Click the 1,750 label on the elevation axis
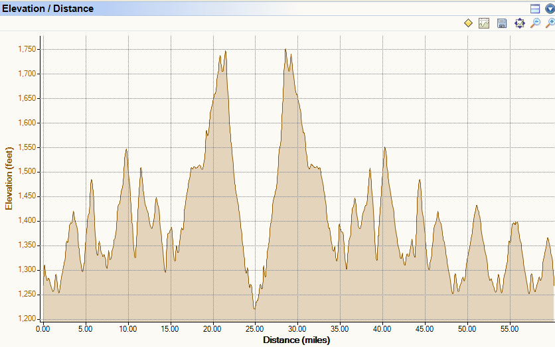Viewport: 555px width, 347px height. coord(27,49)
